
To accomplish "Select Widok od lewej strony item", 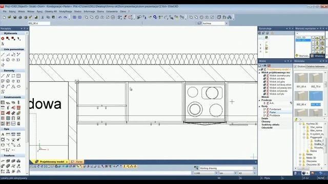I will tap(280, 85).
